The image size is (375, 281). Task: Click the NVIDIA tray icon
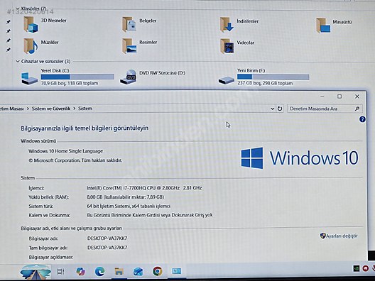(x=357, y=268)
